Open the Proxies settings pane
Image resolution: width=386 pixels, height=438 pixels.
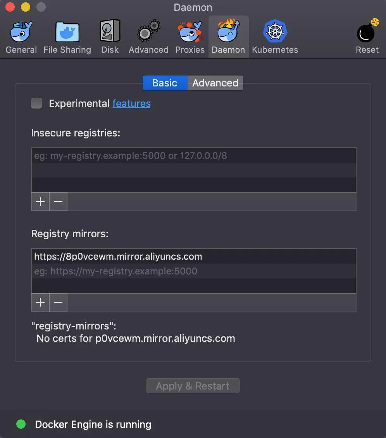[190, 37]
